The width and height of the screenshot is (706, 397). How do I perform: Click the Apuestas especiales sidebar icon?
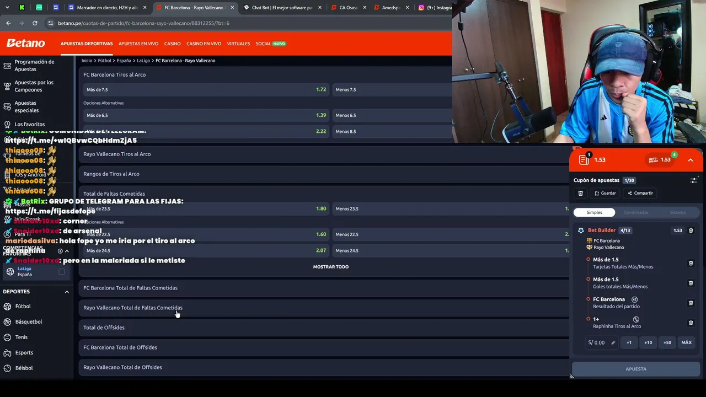(x=7, y=106)
